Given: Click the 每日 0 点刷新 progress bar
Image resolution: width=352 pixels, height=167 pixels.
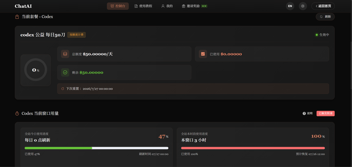Looking at the screenshot, I should [x=97, y=148].
